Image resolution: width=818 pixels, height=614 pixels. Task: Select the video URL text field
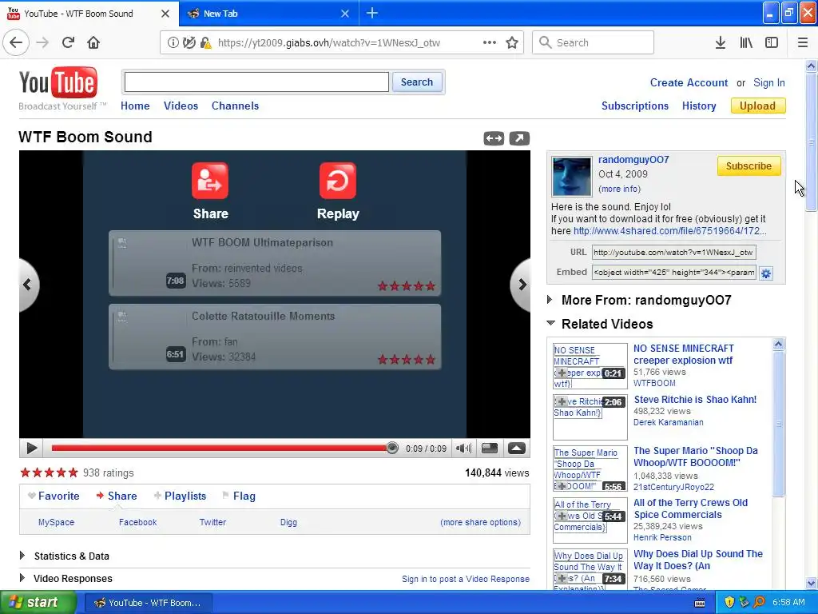tap(673, 252)
